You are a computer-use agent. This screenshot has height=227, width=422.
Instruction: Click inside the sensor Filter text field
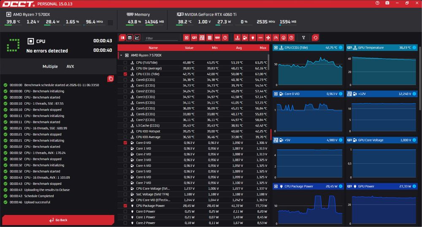coord(162,38)
